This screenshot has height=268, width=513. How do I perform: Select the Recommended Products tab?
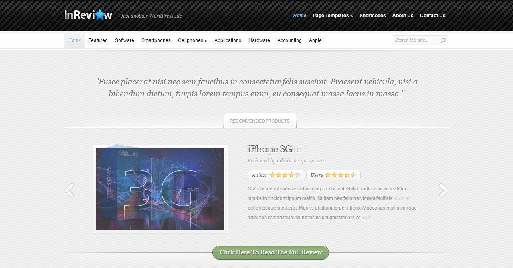(x=260, y=121)
